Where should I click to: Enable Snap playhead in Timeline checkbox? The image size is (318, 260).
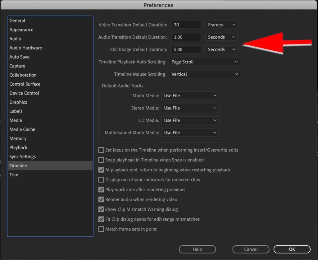101,160
